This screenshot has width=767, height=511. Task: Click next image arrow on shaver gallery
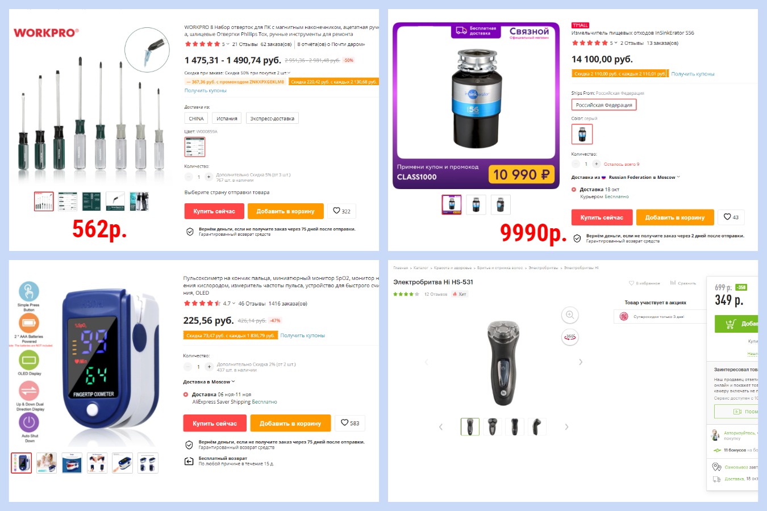(580, 362)
